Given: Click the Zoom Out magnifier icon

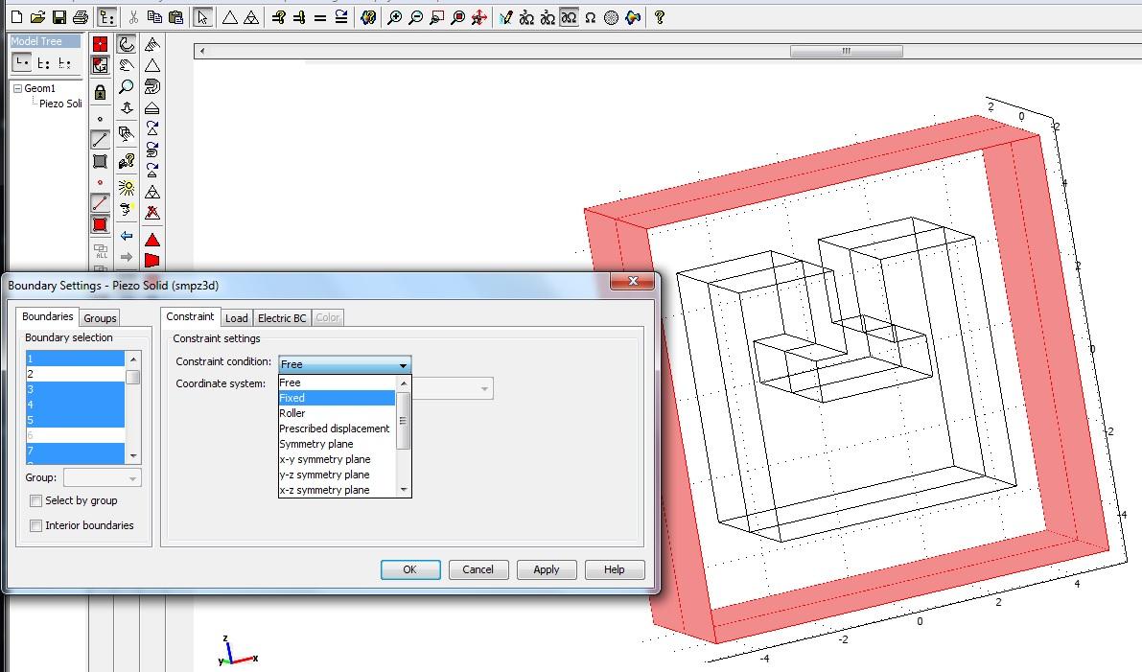Looking at the screenshot, I should click(415, 17).
